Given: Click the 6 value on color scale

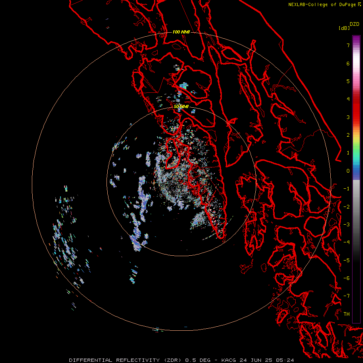Looking at the screenshot, I should click(348, 63).
